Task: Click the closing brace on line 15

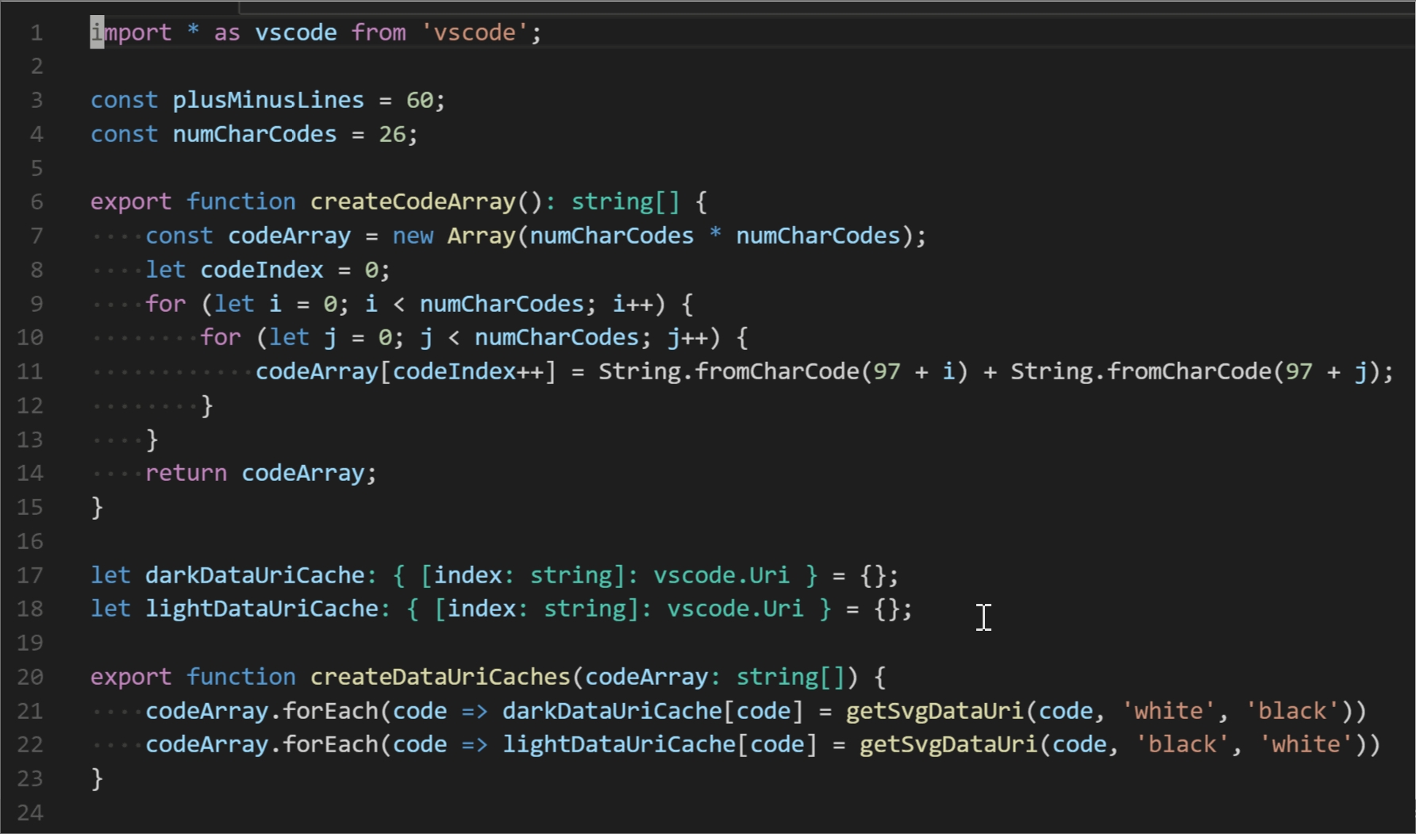Action: click(x=97, y=507)
